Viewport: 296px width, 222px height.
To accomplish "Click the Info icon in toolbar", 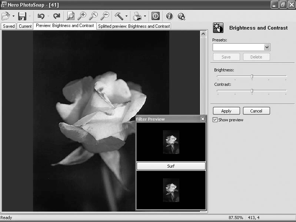I will click(x=169, y=16).
